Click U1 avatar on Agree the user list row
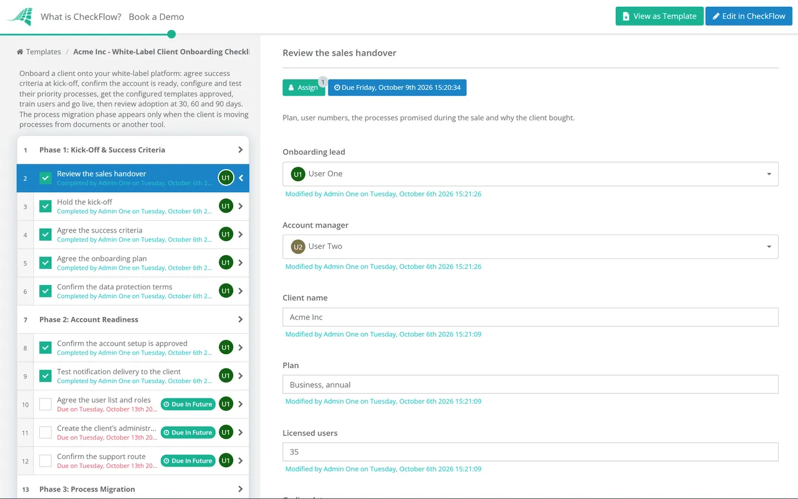Screen dimensions: 798x499 (x=226, y=404)
